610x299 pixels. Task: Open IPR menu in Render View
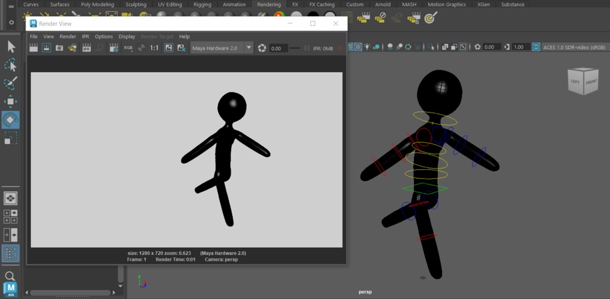86,36
